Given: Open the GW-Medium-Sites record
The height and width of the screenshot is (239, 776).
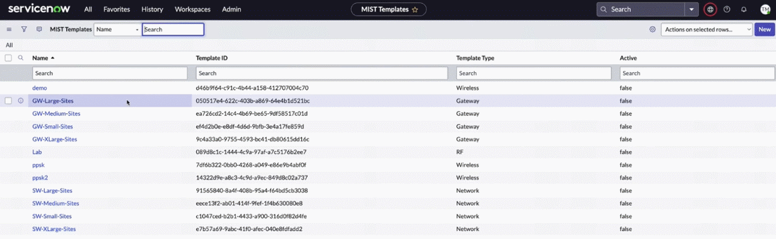Looking at the screenshot, I should point(56,113).
